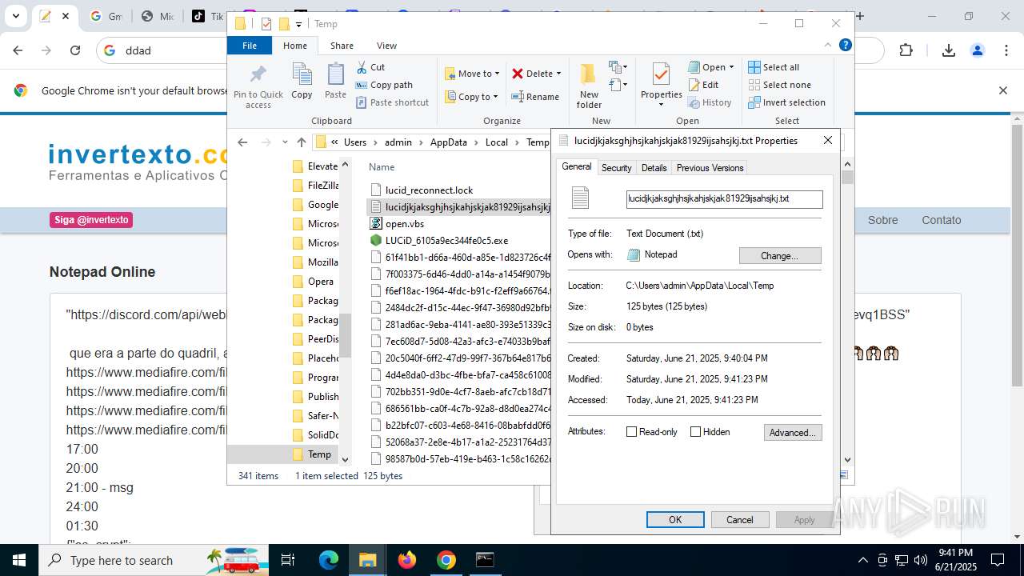Open Microsoft Edge from the taskbar
1024x576 pixels.
(x=329, y=560)
